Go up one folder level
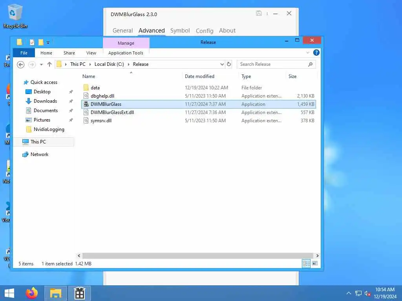The width and height of the screenshot is (402, 301). [x=49, y=64]
